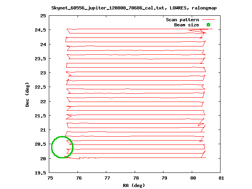This screenshot has height=189, width=252.
Task: Click the 'Scan pattern' legend label
Action: [182, 20]
